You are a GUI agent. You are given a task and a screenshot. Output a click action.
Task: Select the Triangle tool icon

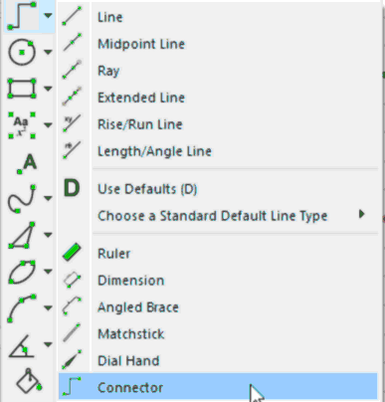[x=22, y=235]
